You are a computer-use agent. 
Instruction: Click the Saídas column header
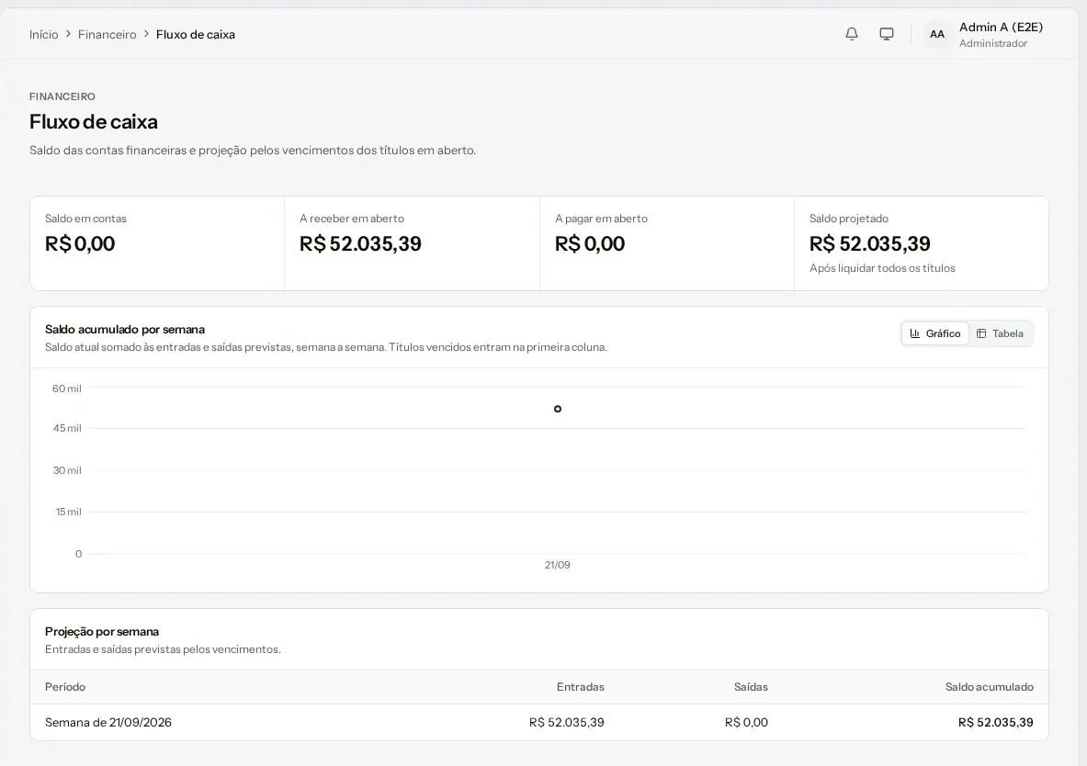pos(751,687)
